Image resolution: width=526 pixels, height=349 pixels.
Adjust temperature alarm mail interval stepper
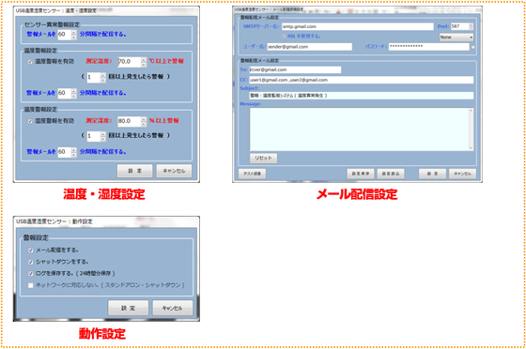74,93
